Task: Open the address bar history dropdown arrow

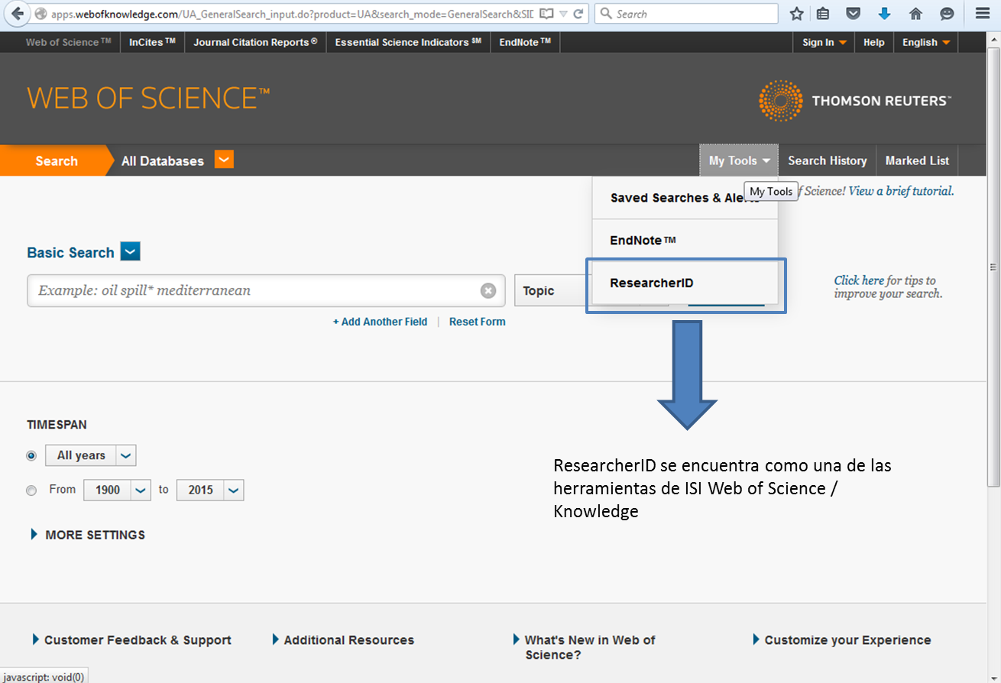Action: 563,14
